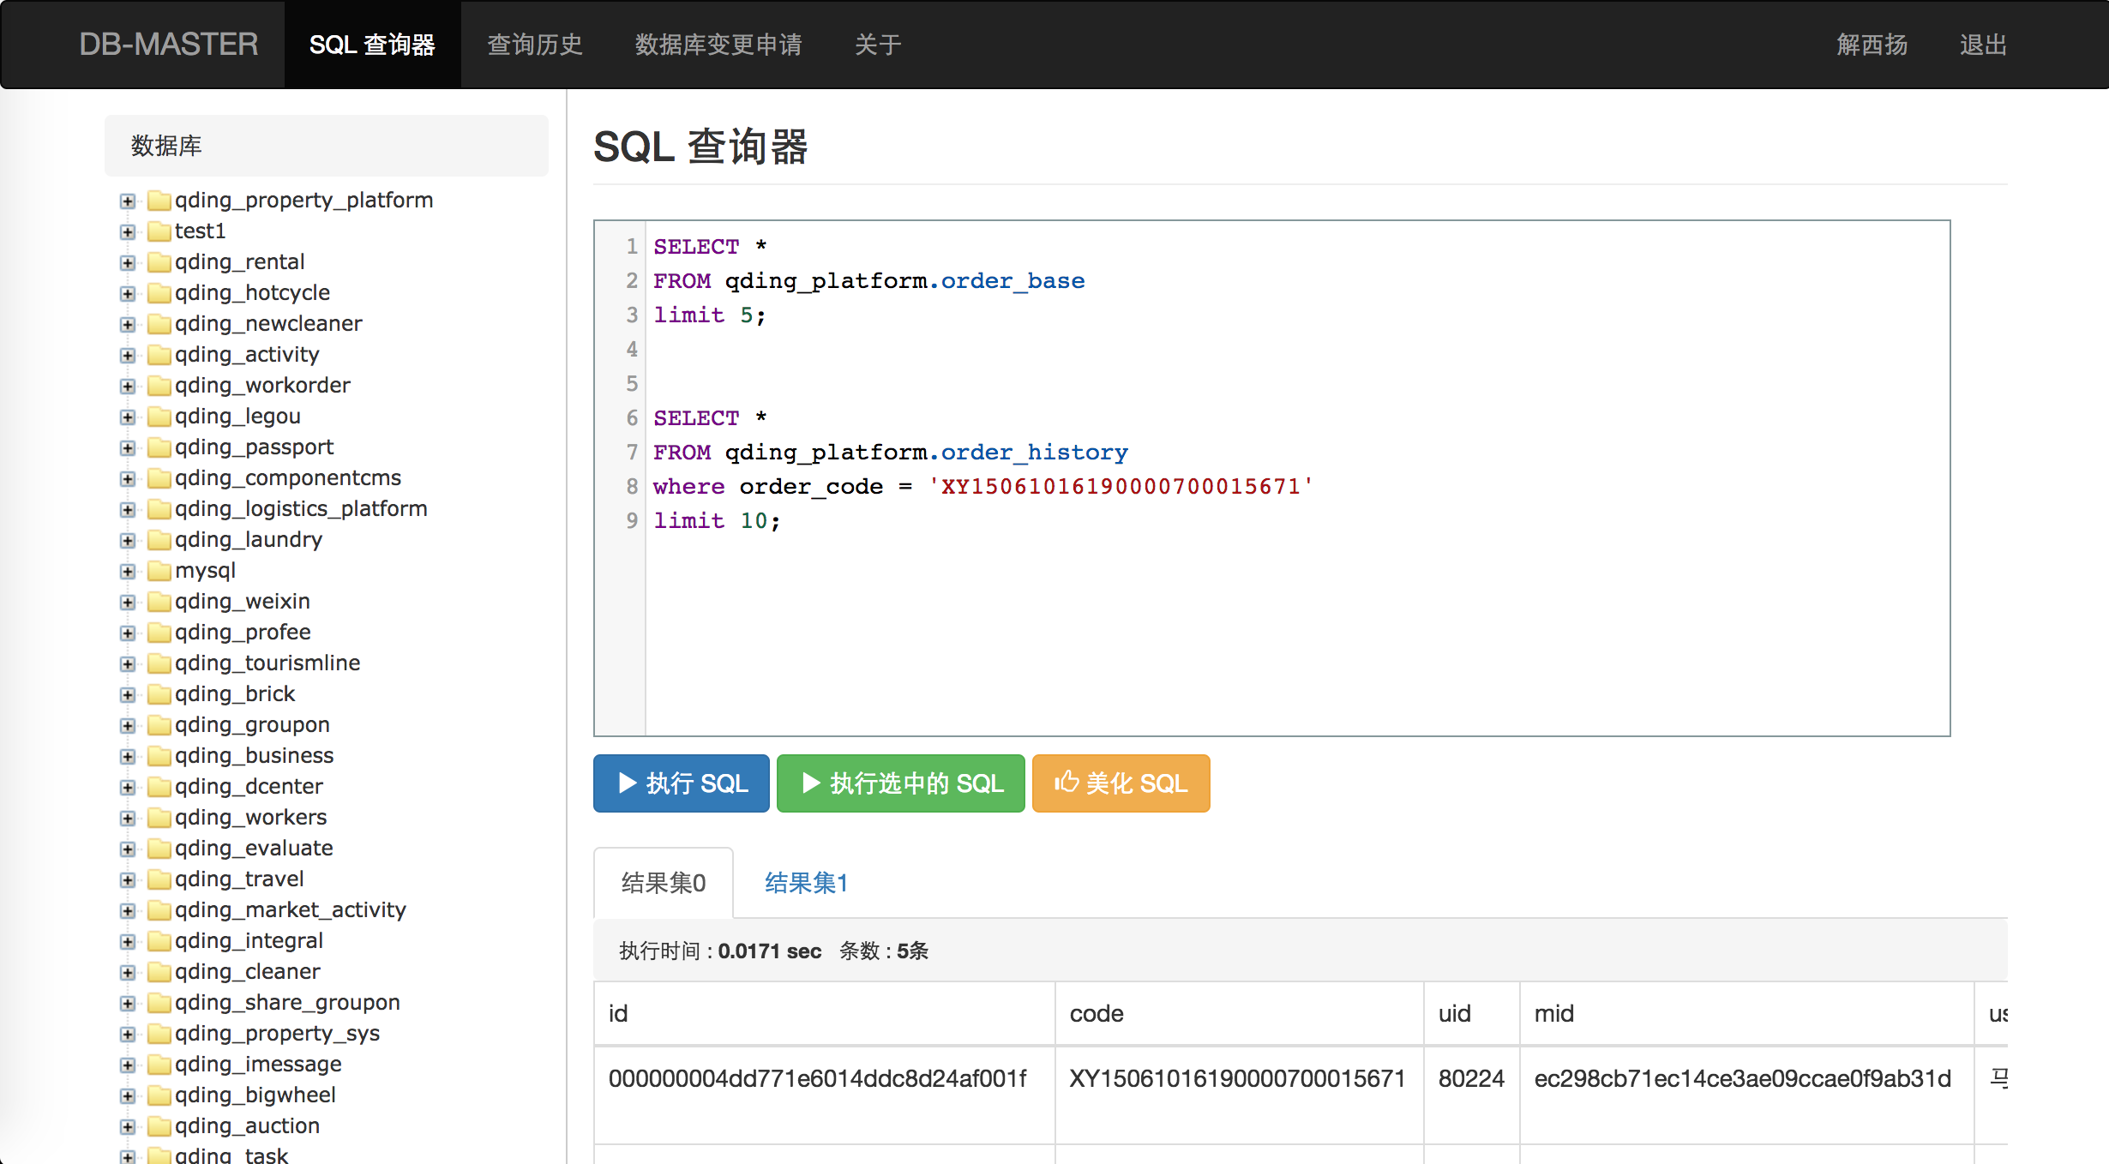This screenshot has width=2109, height=1164.
Task: Click the qding_groupon folder icon
Action: 159,725
